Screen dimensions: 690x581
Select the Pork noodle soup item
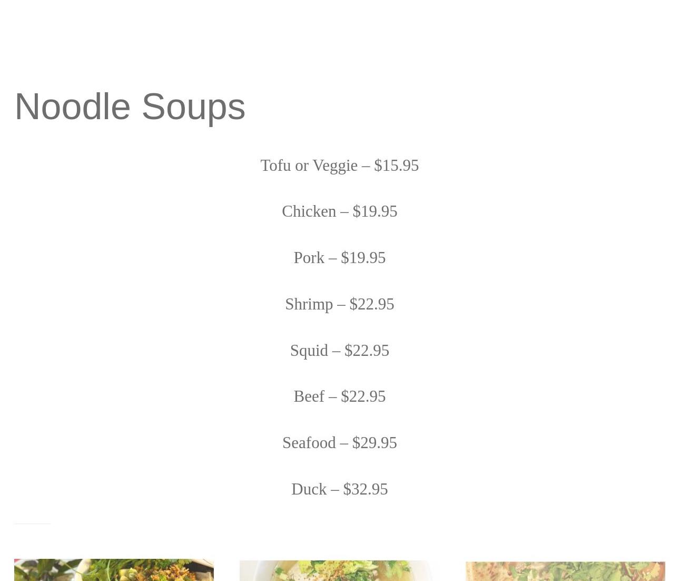click(x=339, y=258)
